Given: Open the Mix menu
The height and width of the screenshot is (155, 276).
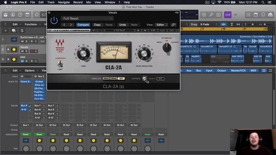Looking at the screenshot, I should point(88,2).
